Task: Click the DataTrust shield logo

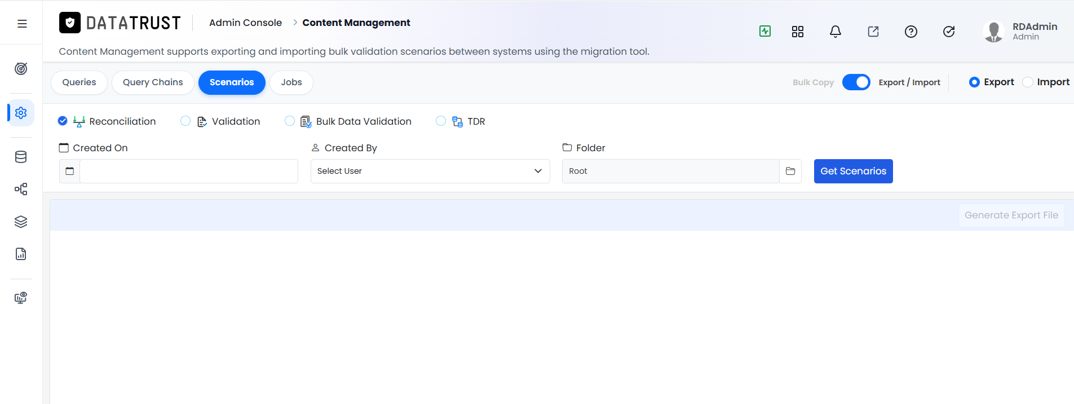Action: [x=70, y=23]
